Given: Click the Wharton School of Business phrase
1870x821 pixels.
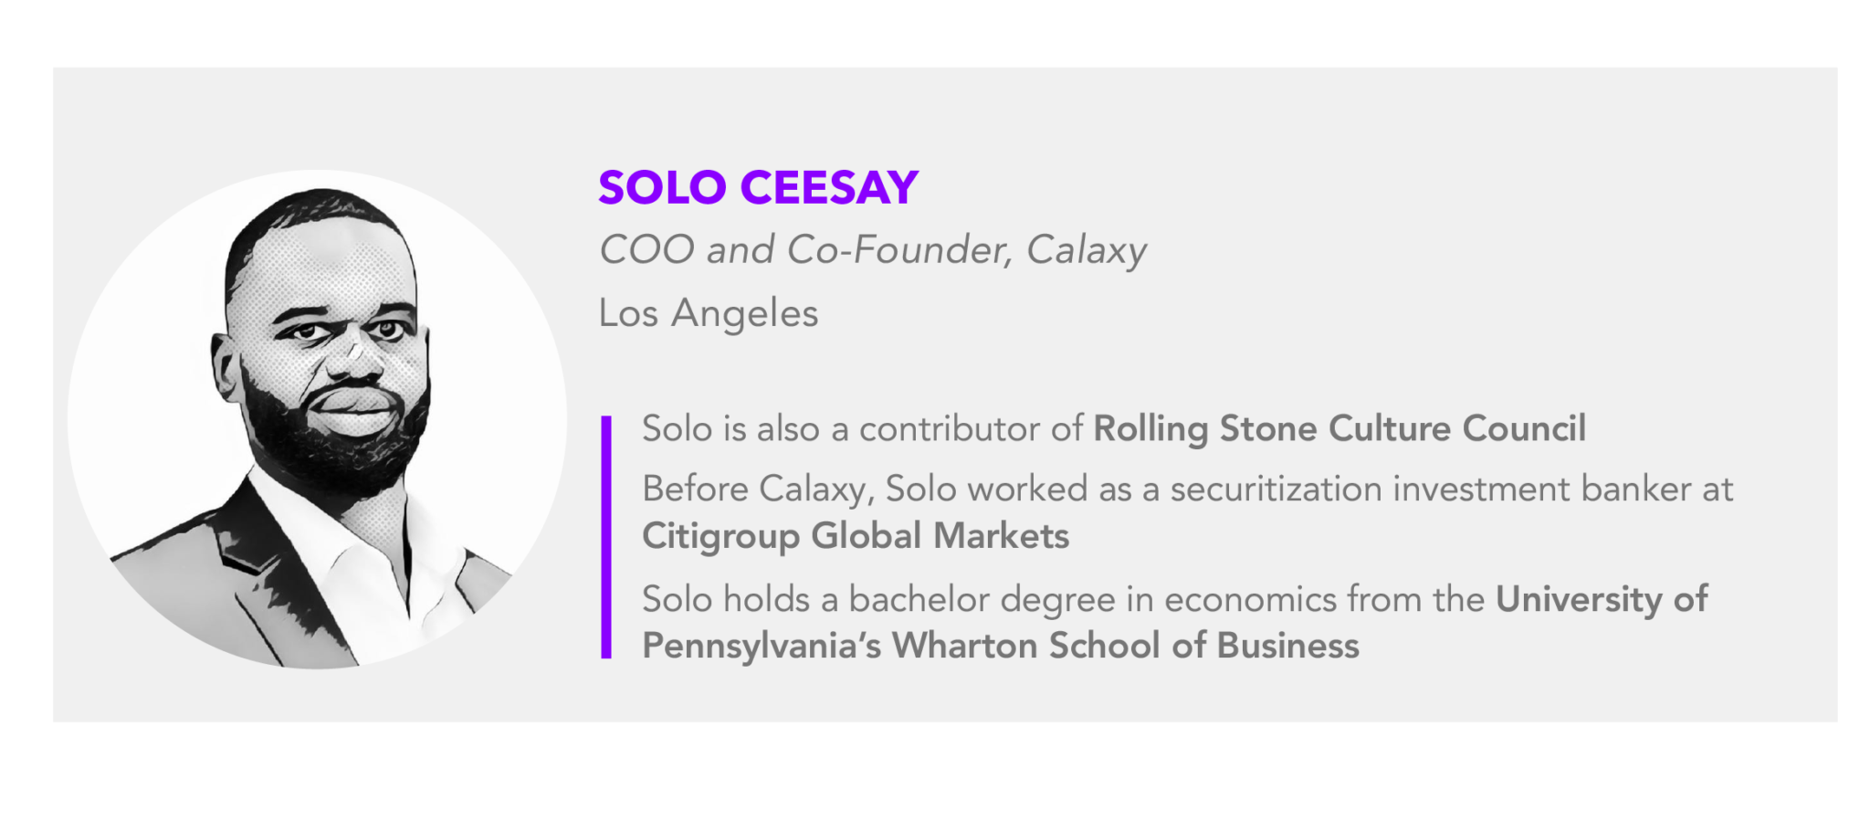Looking at the screenshot, I should coord(1126,646).
